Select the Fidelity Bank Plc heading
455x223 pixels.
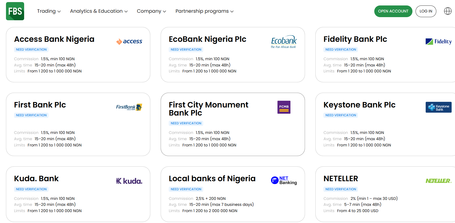[355, 39]
